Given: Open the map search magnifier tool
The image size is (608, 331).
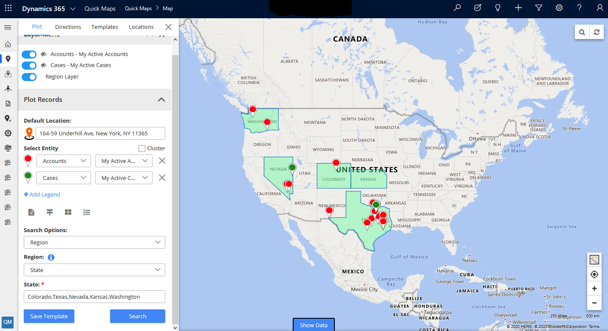Looking at the screenshot, I should (582, 32).
